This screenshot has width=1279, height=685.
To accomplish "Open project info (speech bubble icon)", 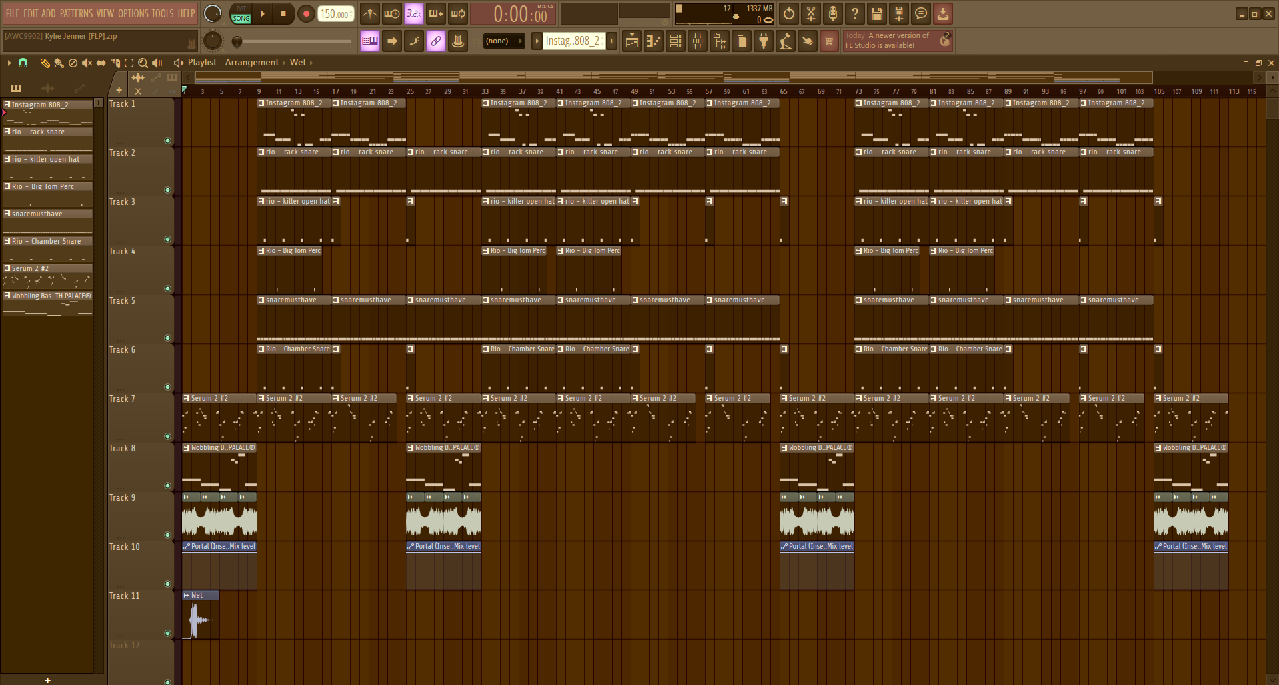I will (921, 13).
